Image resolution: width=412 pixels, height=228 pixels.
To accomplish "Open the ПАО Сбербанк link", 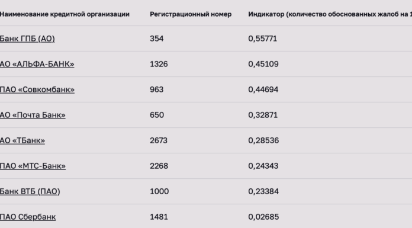I will [28, 217].
